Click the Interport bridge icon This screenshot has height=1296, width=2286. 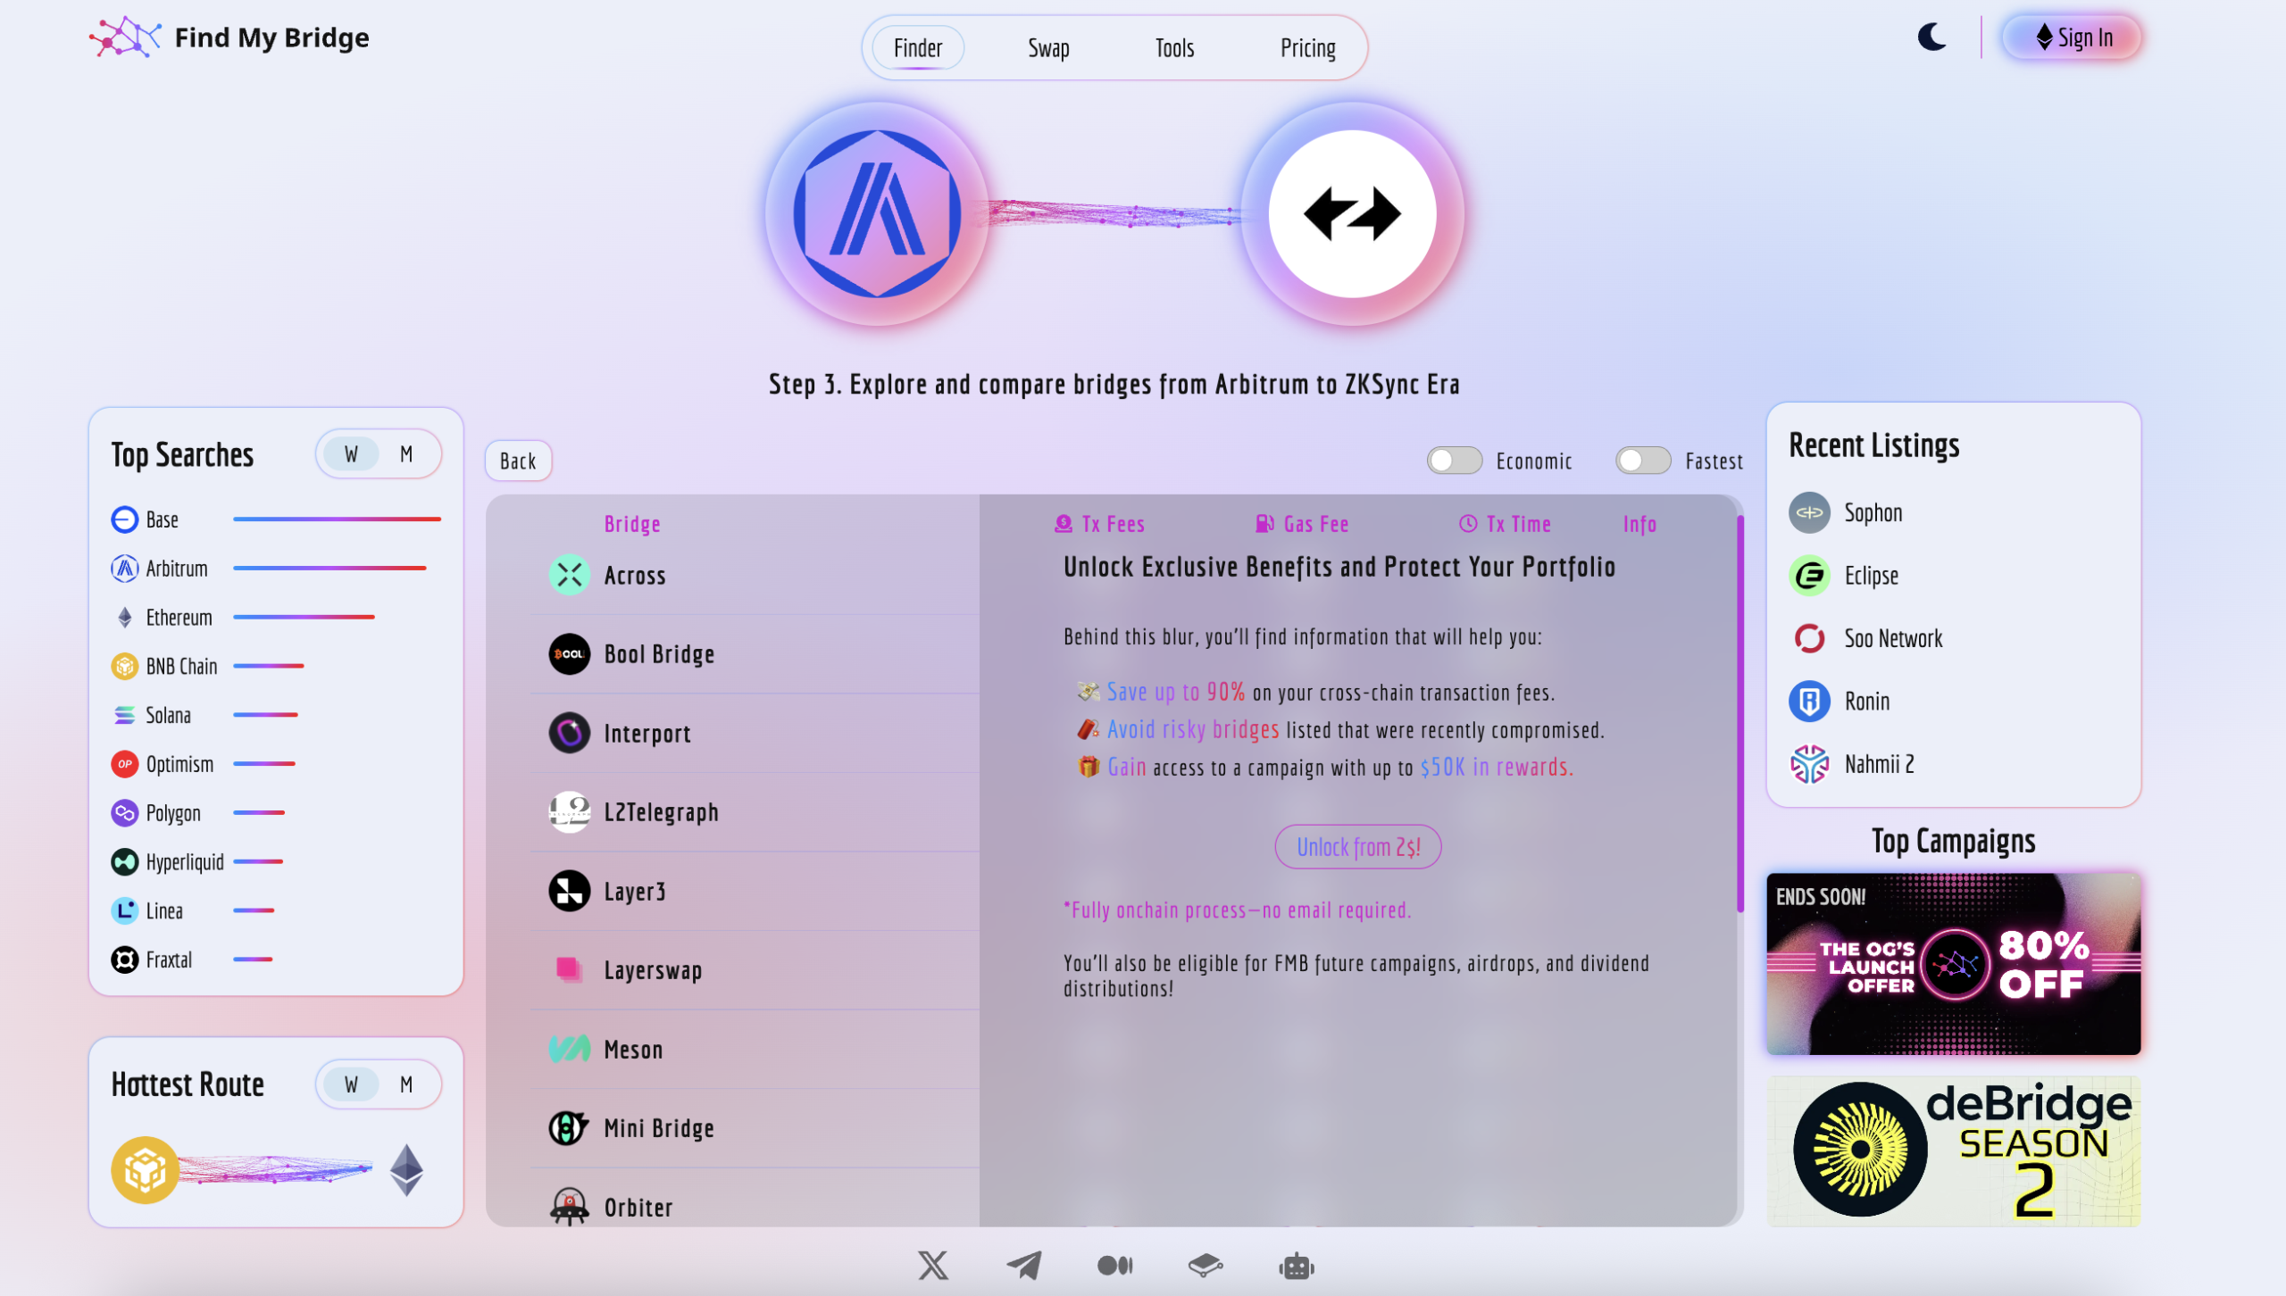(570, 733)
